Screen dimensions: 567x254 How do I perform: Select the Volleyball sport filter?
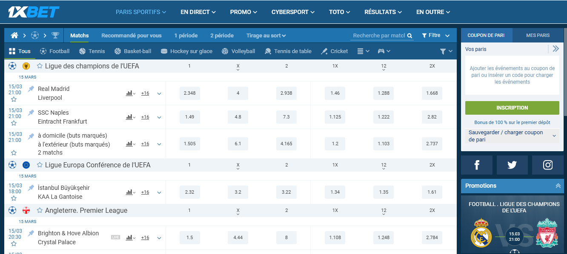pyautogui.click(x=238, y=51)
